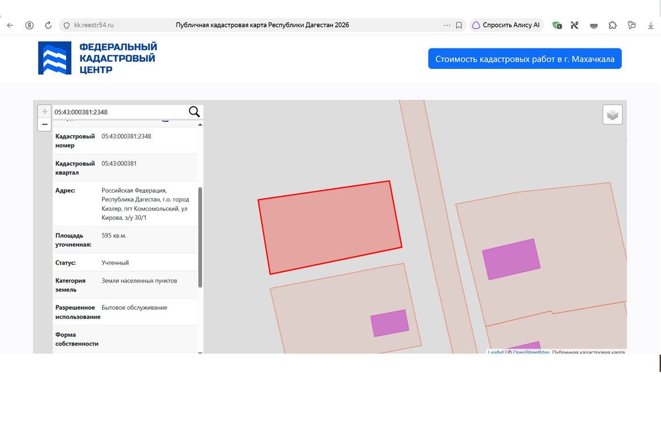Click the dark pocket-shaped toolbar icon
The width and height of the screenshot is (661, 427).
594,25
